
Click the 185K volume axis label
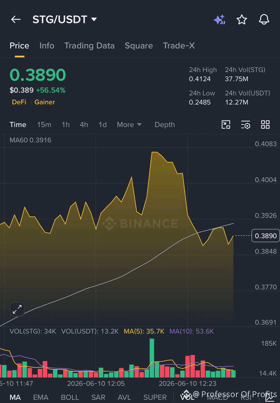(269, 343)
